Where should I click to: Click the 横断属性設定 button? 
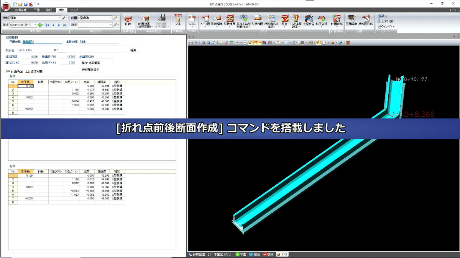tap(90, 70)
